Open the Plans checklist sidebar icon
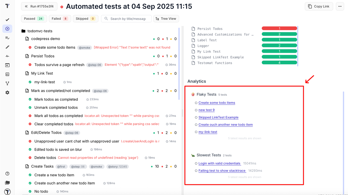This screenshot has height=195, width=348. pyautogui.click(x=7, y=38)
